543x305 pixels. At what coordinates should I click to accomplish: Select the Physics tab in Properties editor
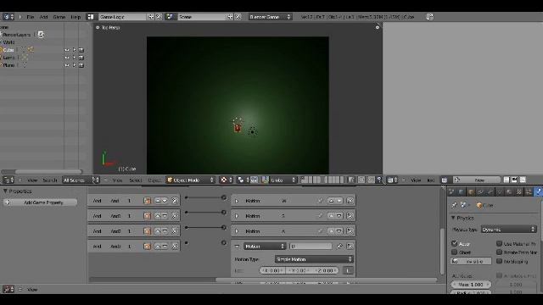[x=539, y=191]
